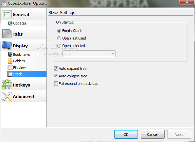Uncheck Auto expand tree

click(56, 69)
